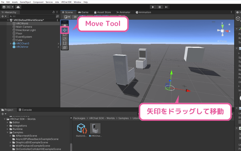Click the scene gizmo X axis cone
Viewport: 241px width, 151px height.
click(x=227, y=31)
